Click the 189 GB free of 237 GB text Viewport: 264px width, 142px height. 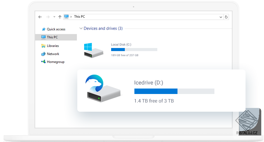(x=124, y=55)
